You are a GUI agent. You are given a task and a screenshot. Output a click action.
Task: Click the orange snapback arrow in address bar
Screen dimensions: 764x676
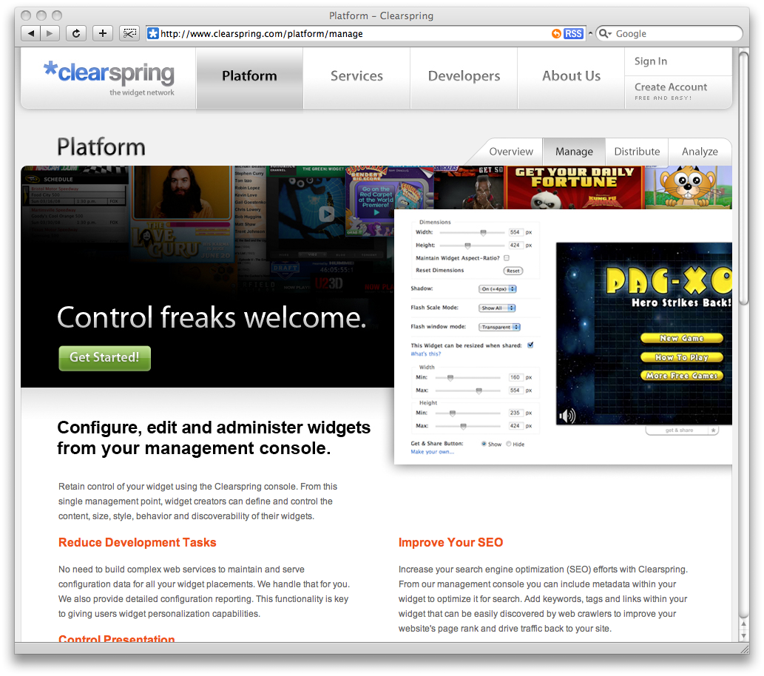point(556,33)
